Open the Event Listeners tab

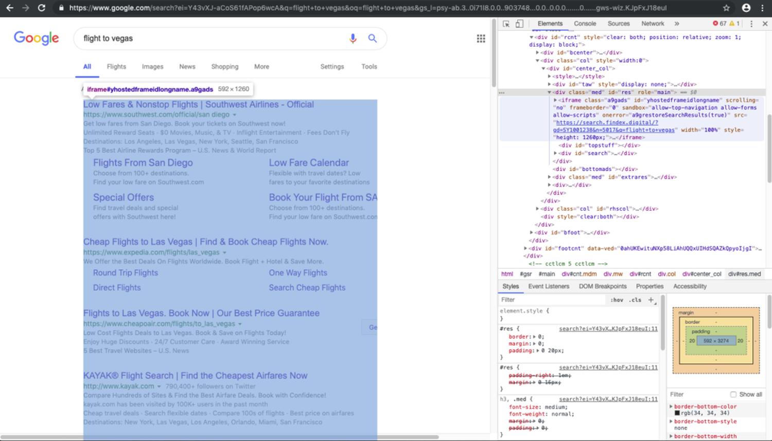pyautogui.click(x=549, y=286)
